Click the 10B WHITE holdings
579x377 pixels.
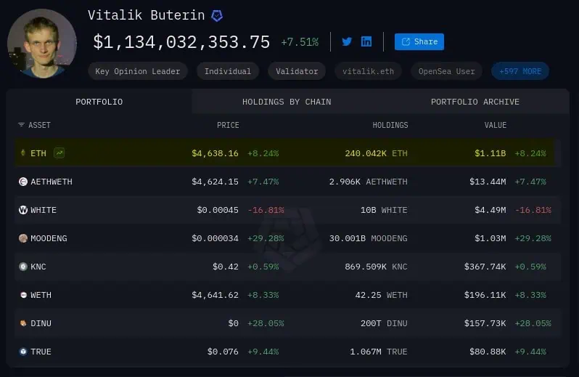coord(384,210)
